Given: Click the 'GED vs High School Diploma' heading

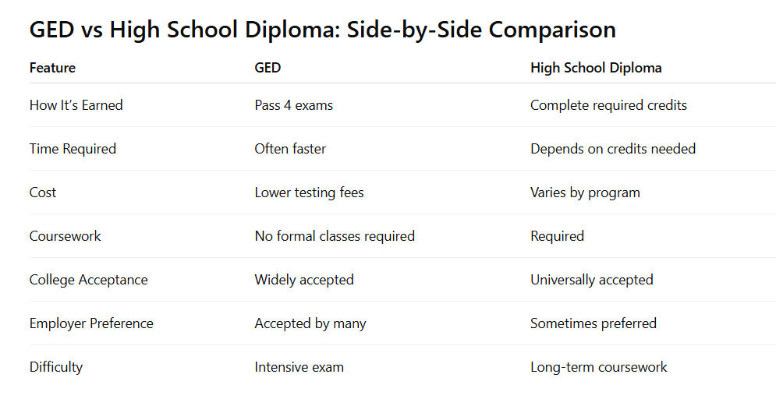Looking at the screenshot, I should pos(322,30).
